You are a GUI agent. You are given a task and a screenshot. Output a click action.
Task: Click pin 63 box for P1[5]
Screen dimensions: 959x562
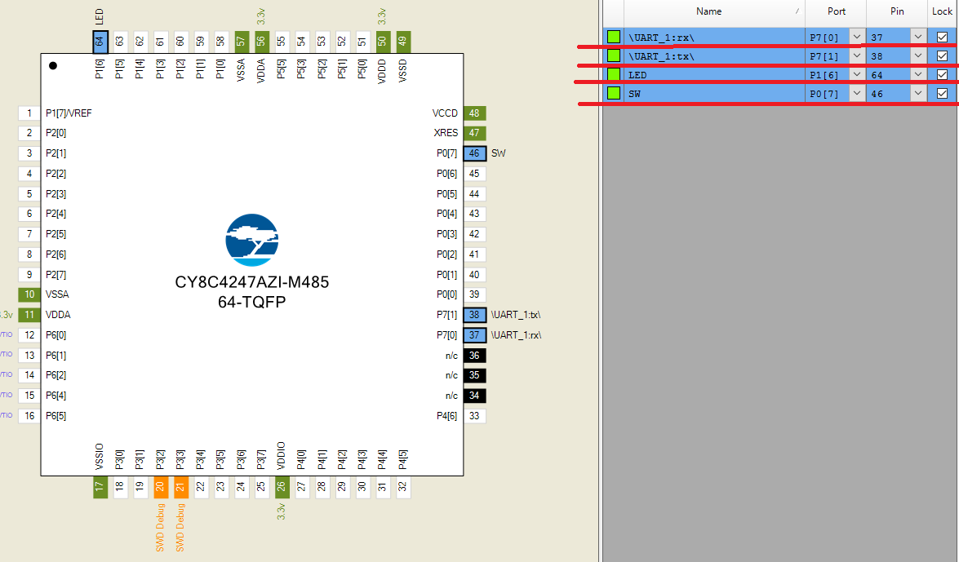120,42
